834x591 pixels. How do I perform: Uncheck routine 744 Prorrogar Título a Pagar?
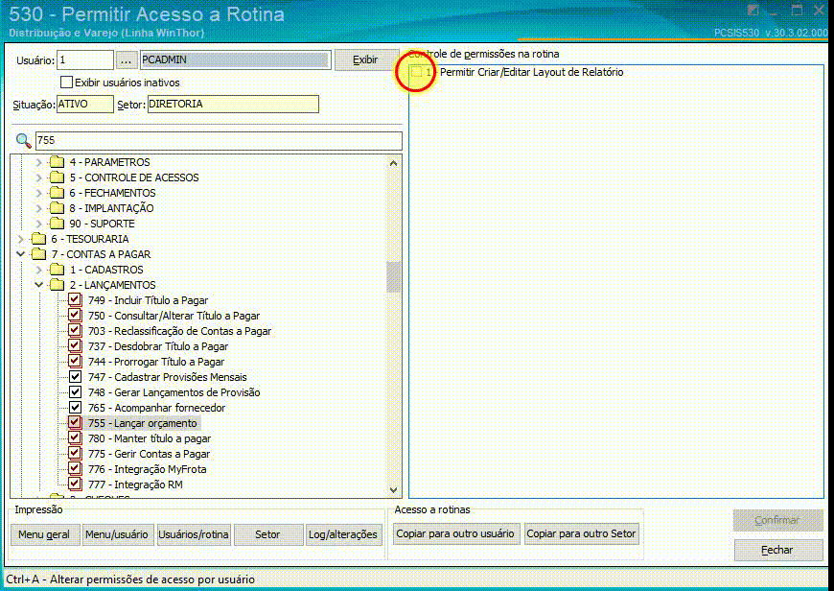tap(75, 362)
